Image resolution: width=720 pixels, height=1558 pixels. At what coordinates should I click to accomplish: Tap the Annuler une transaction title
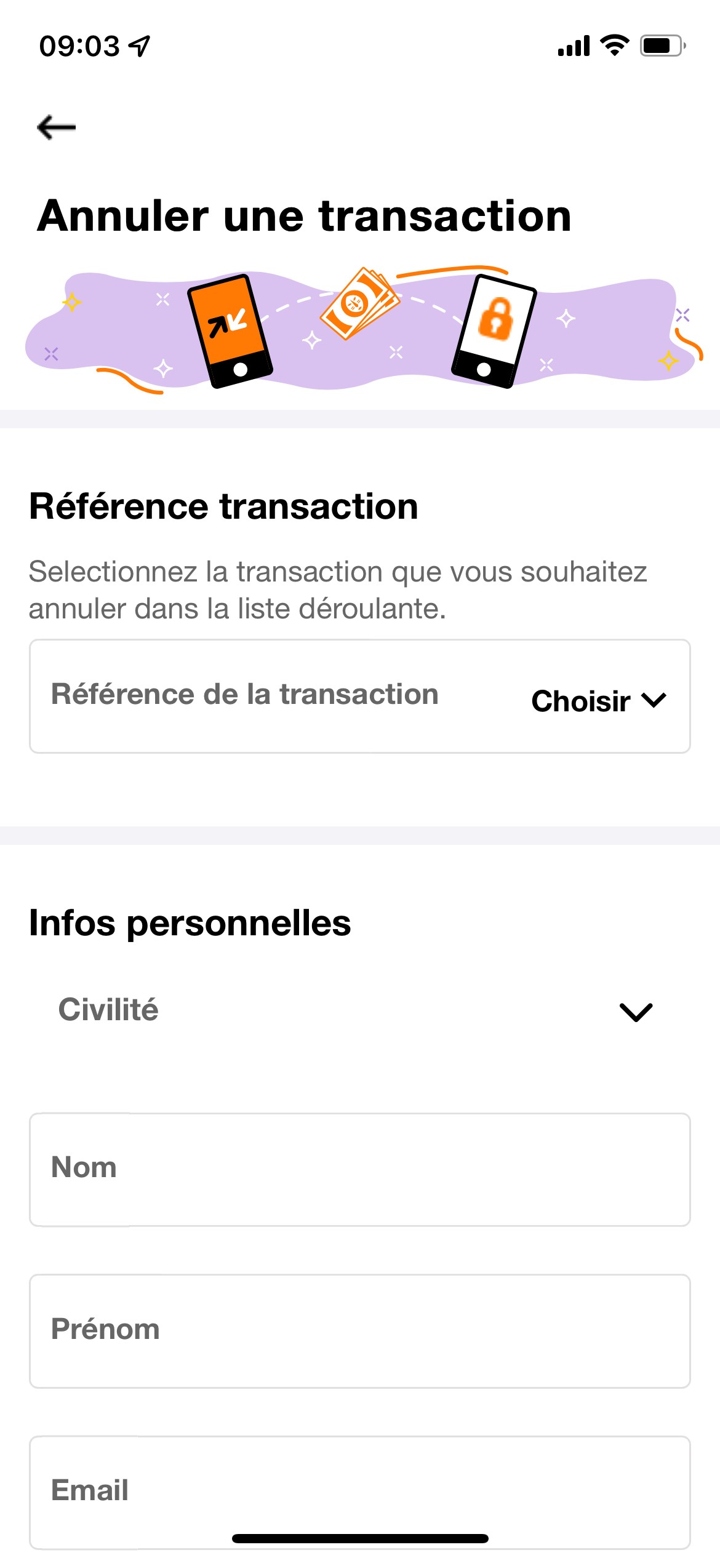pos(305,216)
